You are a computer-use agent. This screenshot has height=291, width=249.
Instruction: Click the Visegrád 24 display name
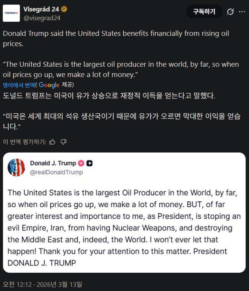(x=41, y=9)
